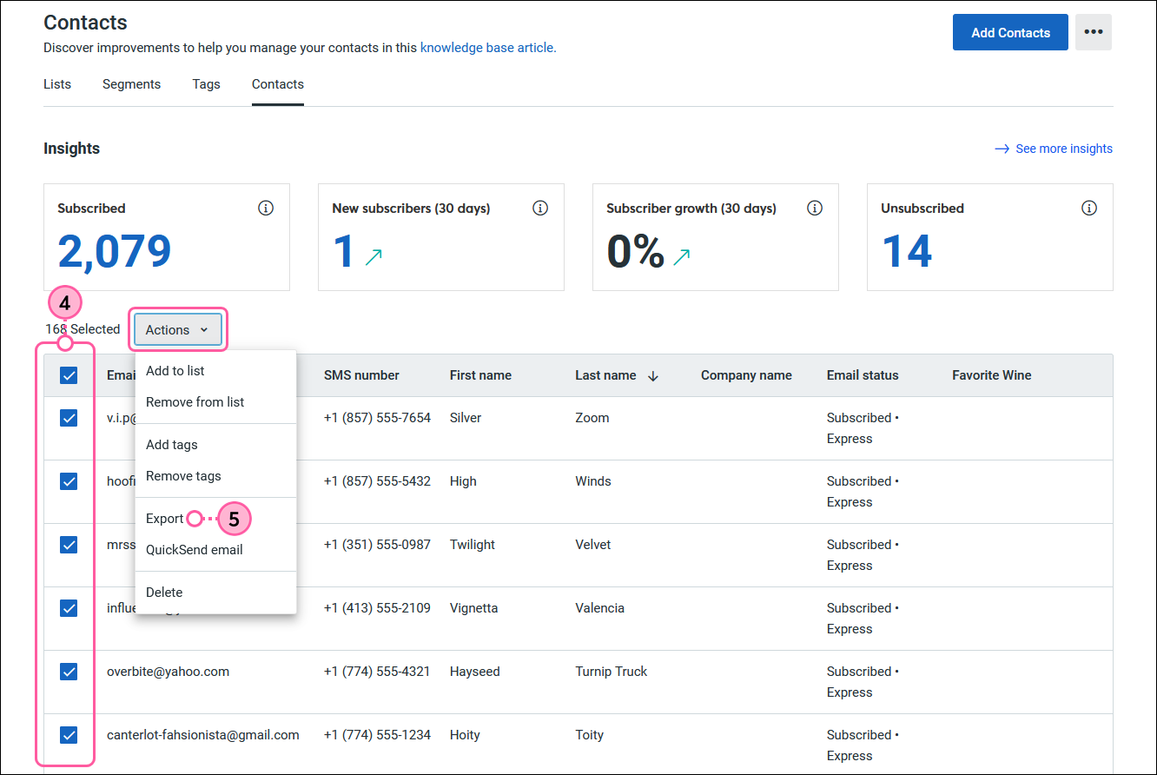Toggle the select-all checkbox in table header
Image resolution: width=1157 pixels, height=775 pixels.
point(69,375)
